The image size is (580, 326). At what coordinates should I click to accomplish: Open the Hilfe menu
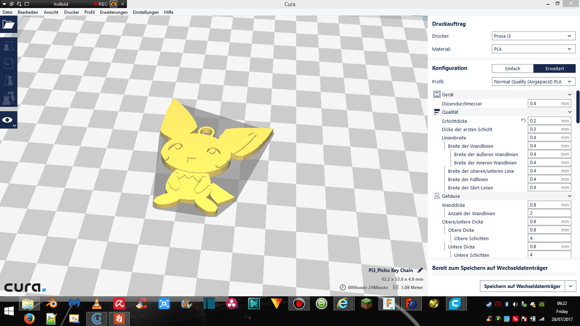click(169, 12)
